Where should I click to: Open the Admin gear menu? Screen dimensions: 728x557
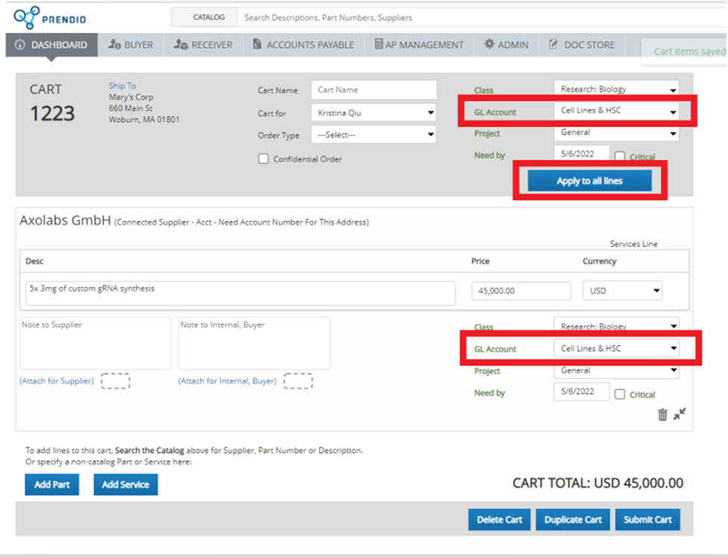click(505, 45)
